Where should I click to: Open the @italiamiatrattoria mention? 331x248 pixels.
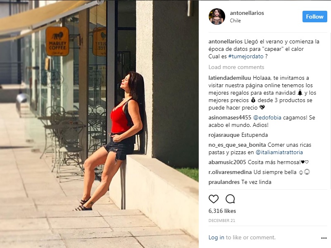(279, 152)
